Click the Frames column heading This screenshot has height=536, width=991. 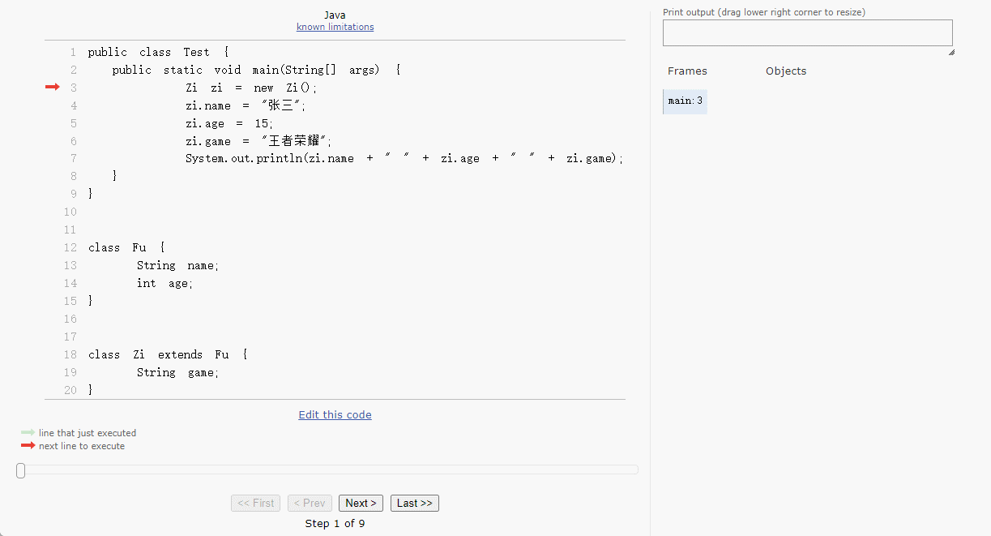coord(687,71)
